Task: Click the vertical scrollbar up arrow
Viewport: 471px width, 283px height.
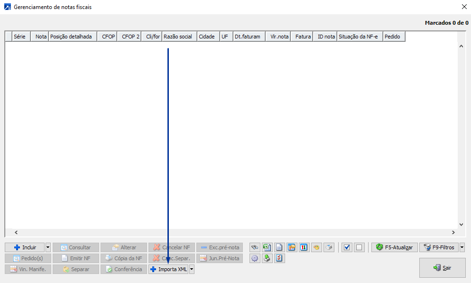Action: 462,47
